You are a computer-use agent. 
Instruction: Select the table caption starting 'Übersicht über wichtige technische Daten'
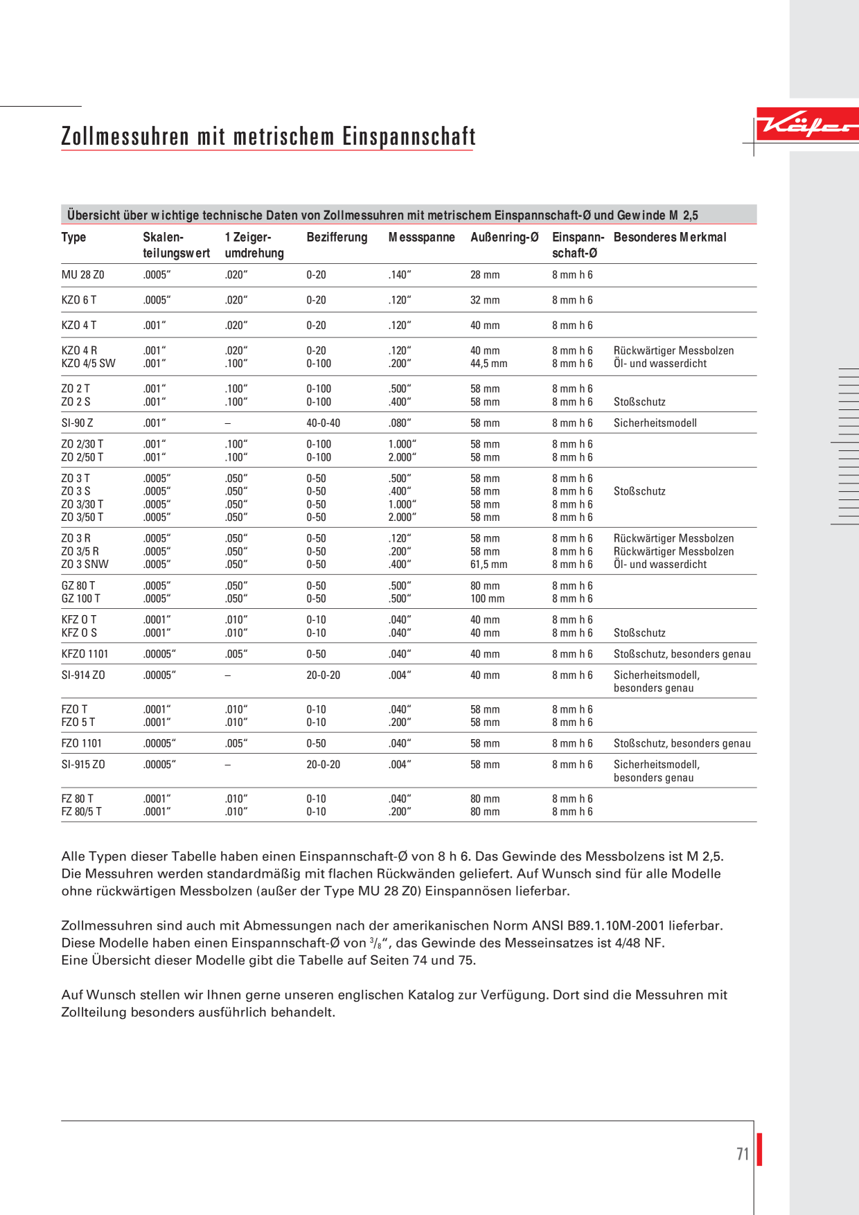pyautogui.click(x=382, y=215)
